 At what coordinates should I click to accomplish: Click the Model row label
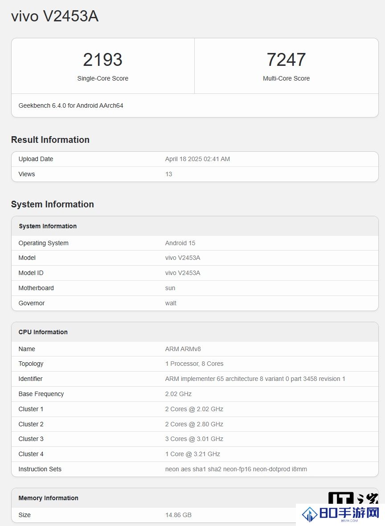[x=27, y=258]
